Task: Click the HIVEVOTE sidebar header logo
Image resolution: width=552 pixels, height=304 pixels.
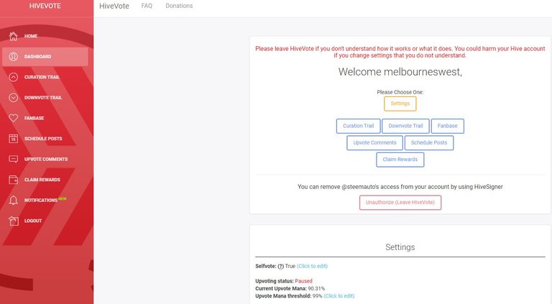Action: tap(45, 6)
